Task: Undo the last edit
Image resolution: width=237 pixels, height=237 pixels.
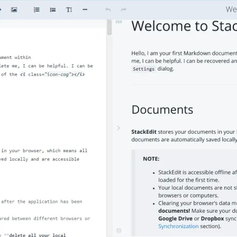Action: pos(108,9)
